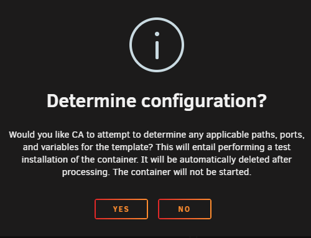
Task: Choose NO to skip test installation
Action: (185, 209)
